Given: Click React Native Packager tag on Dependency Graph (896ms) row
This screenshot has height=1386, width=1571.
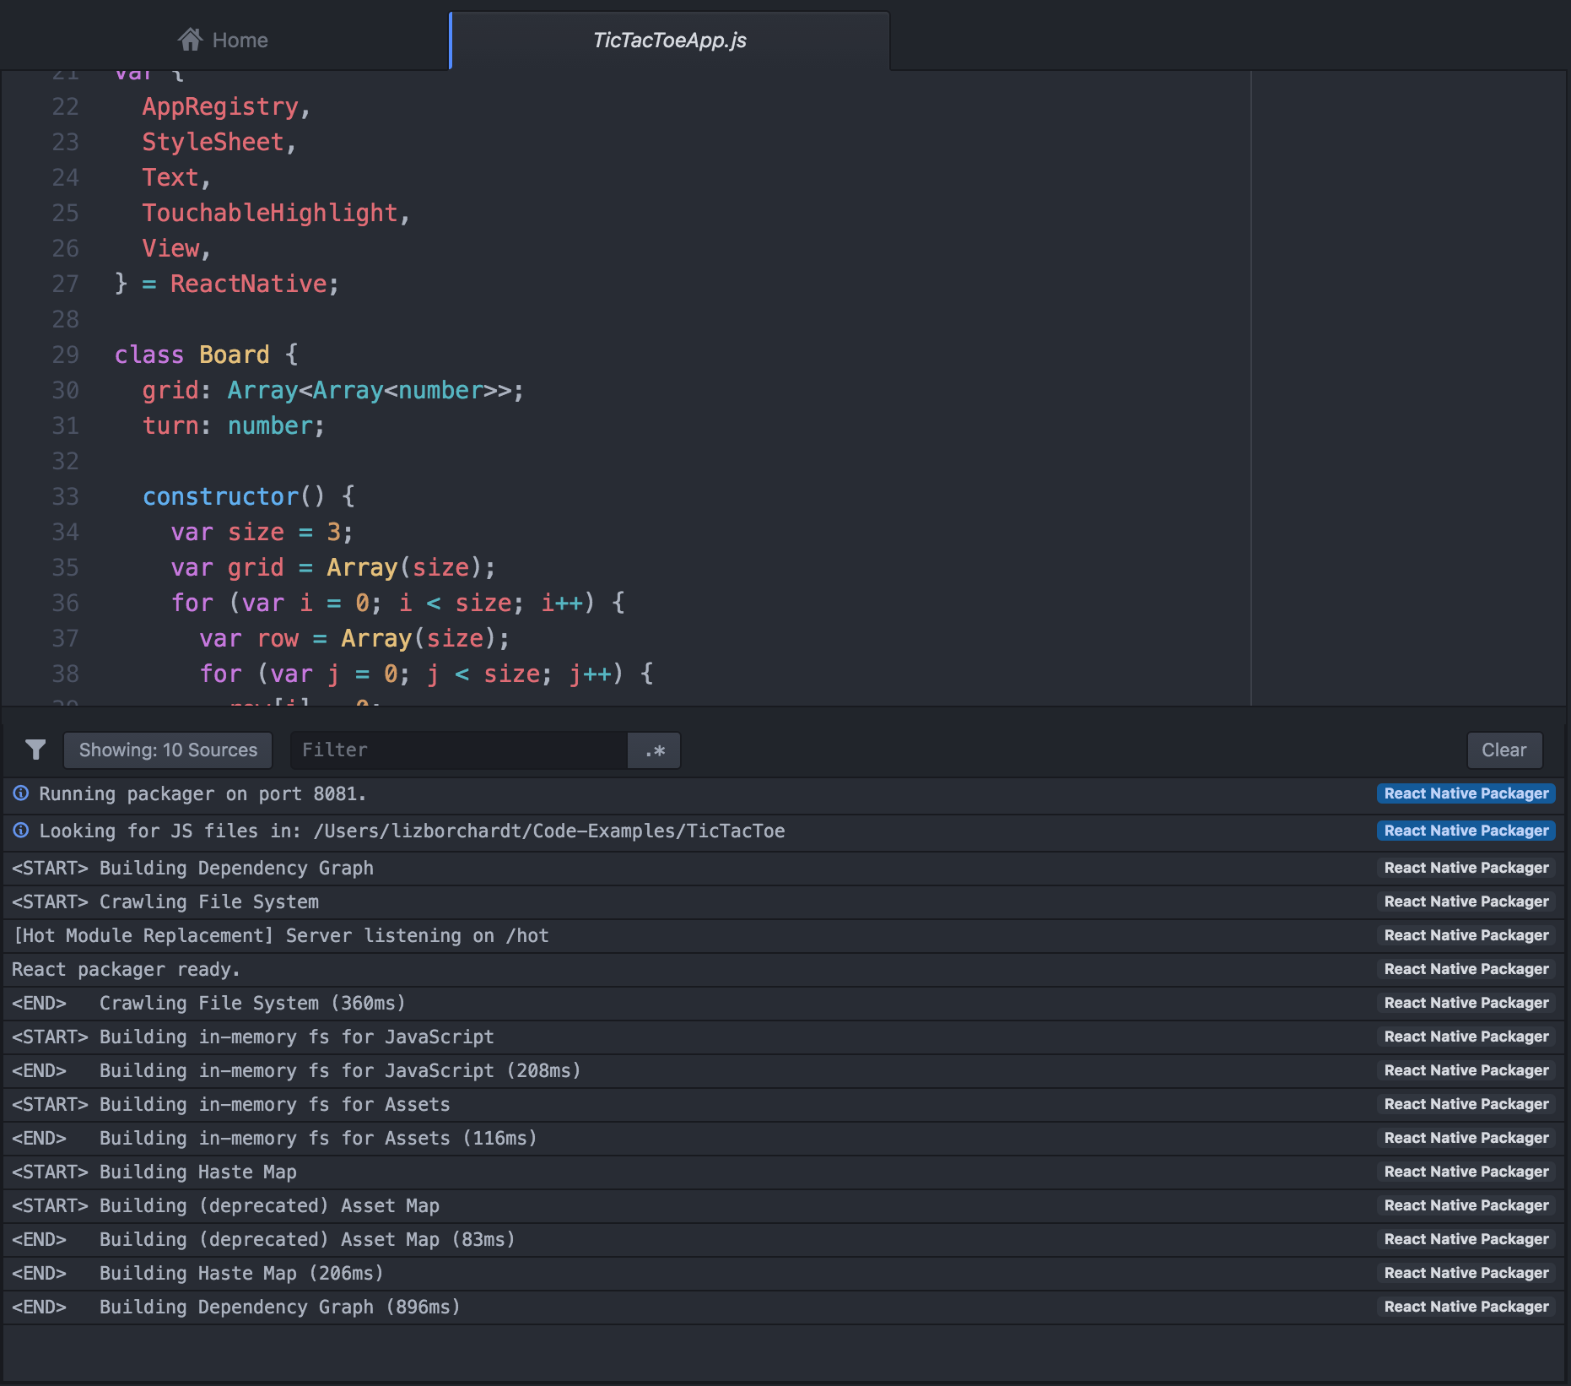Looking at the screenshot, I should (x=1466, y=1307).
